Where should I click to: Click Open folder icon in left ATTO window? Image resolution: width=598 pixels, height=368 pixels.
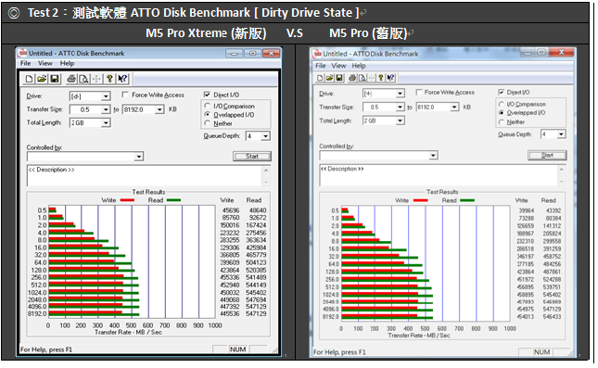click(42, 79)
